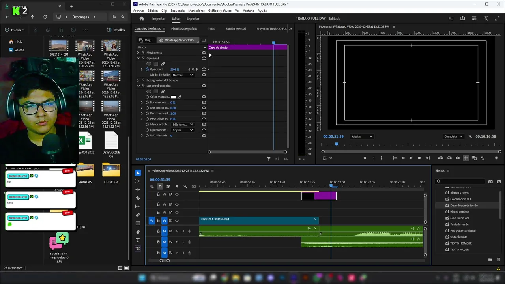Select the Slip tool

pyautogui.click(x=138, y=206)
